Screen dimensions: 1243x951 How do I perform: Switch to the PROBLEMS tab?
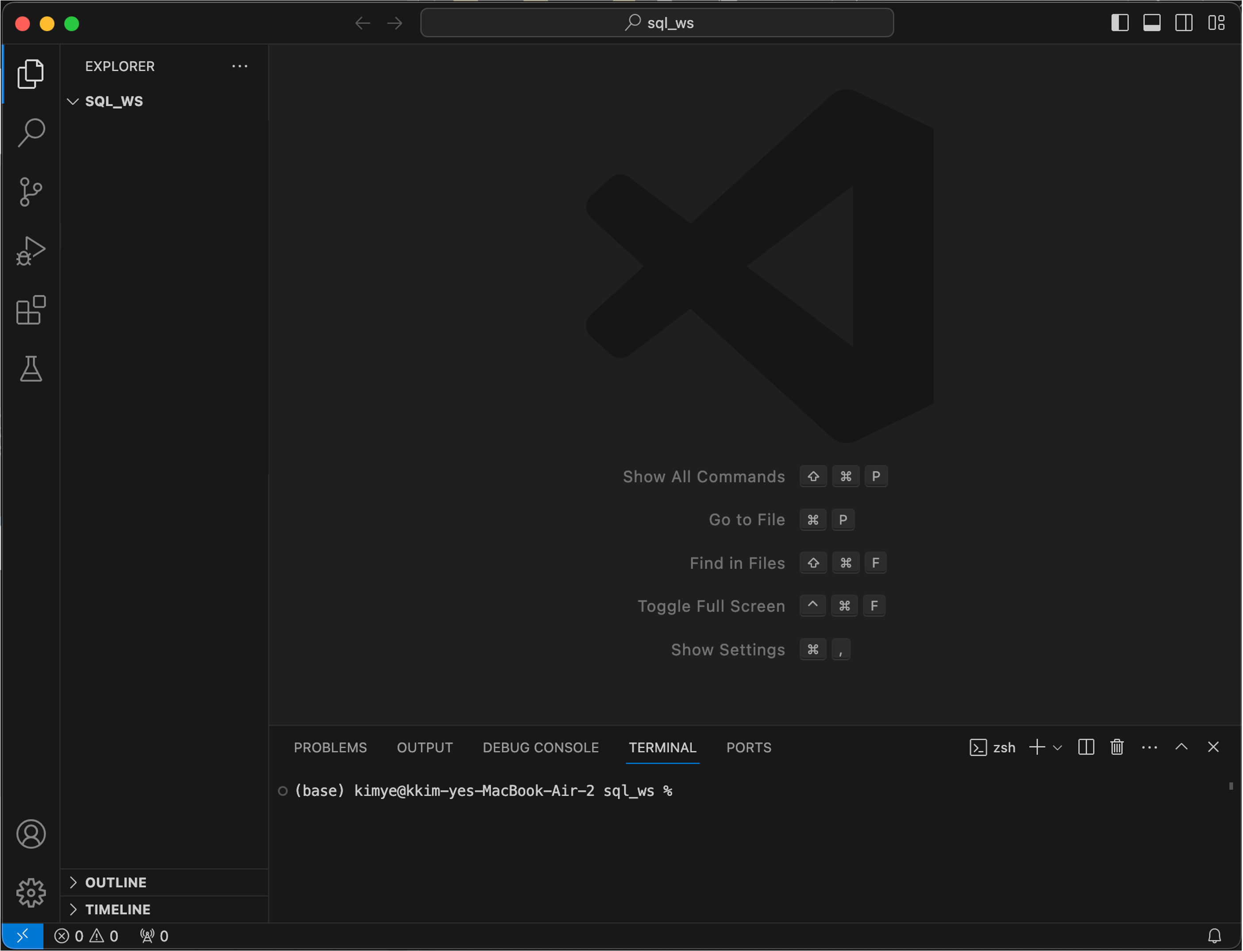[330, 748]
